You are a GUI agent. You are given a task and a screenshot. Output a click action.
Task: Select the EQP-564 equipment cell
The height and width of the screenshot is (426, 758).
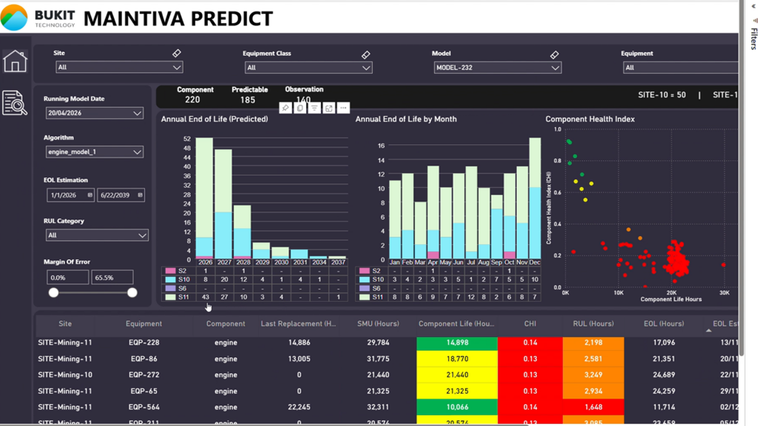pos(143,407)
